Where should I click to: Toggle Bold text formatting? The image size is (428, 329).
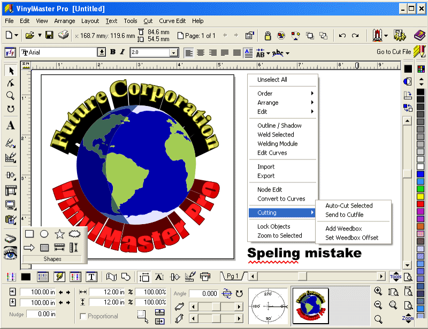[x=113, y=52]
